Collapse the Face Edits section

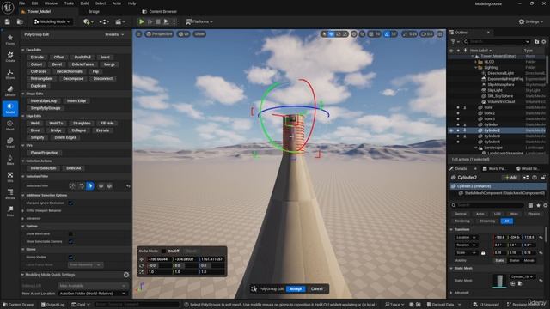coord(23,50)
